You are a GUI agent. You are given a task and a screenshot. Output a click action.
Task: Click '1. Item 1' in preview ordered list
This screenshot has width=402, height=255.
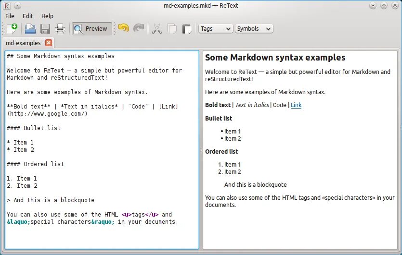pos(230,164)
